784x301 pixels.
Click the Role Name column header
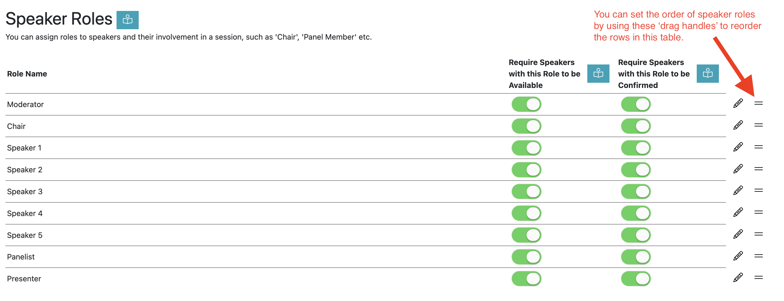[x=27, y=74]
